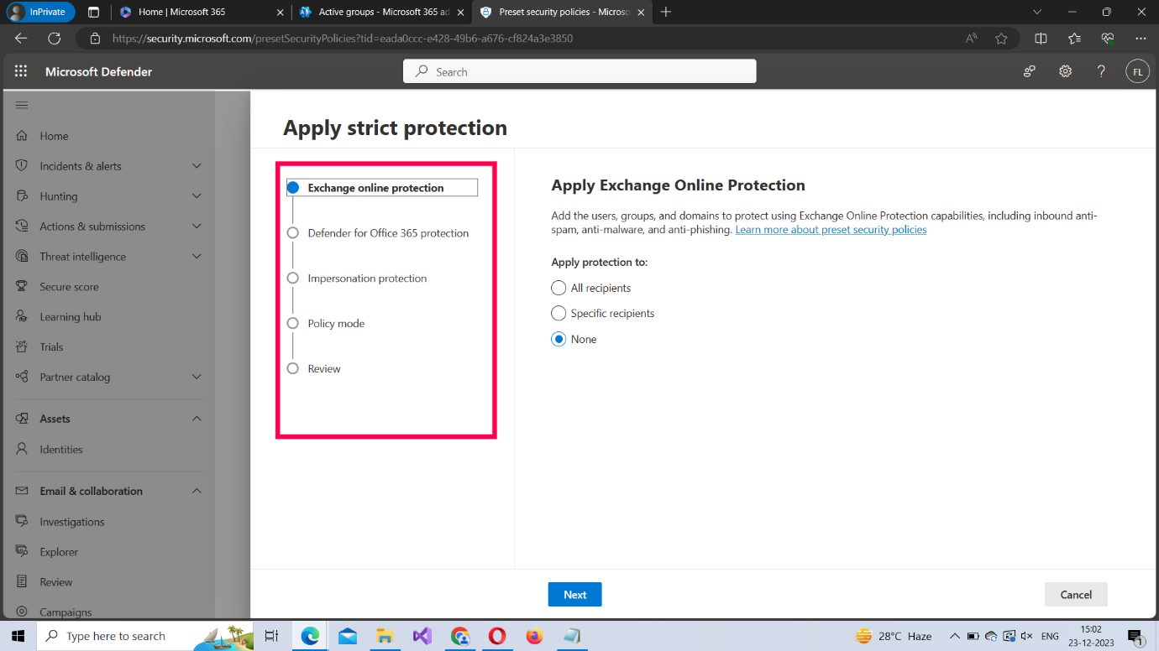Open the Secure score trophy item

[69, 287]
